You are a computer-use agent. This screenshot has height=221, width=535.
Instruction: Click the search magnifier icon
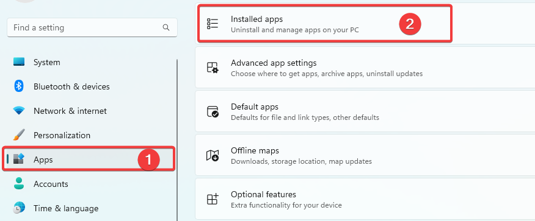coord(166,27)
